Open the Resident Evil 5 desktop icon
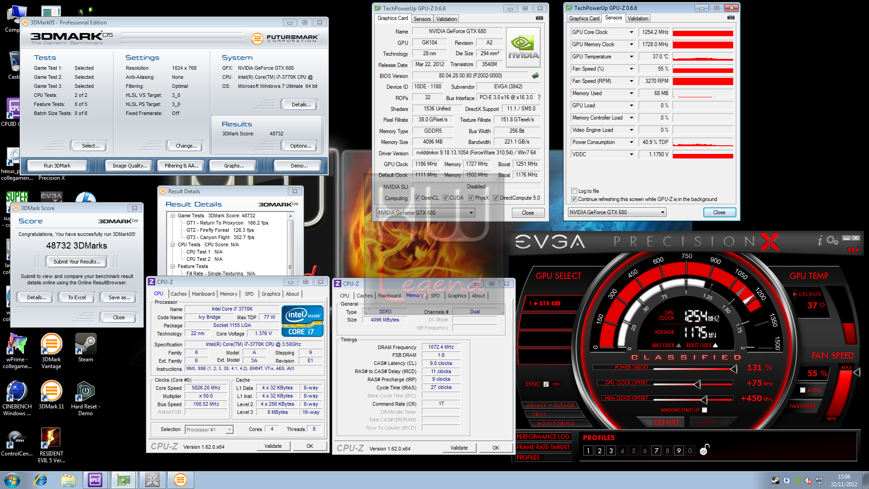This screenshot has width=869, height=489. pos(51,446)
